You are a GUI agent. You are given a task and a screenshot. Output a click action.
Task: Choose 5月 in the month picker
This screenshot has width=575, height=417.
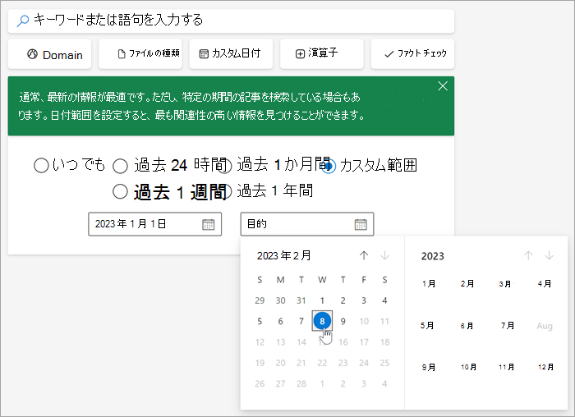428,325
